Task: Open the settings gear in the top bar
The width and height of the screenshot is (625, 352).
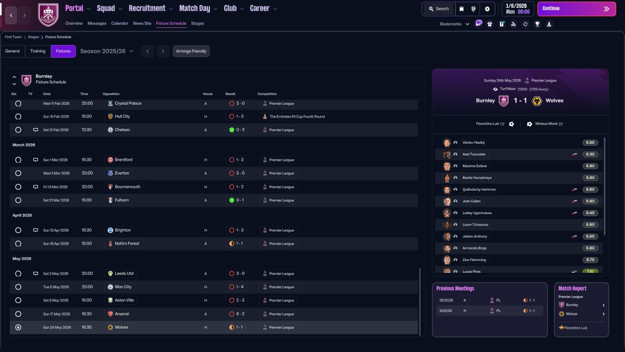Action: (487, 9)
